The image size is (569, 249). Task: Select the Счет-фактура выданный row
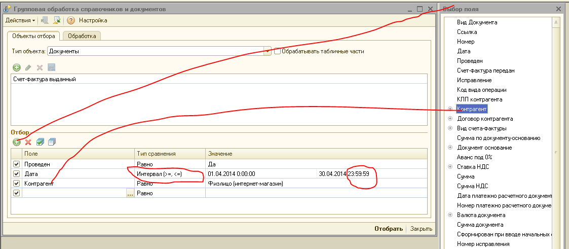coord(219,79)
